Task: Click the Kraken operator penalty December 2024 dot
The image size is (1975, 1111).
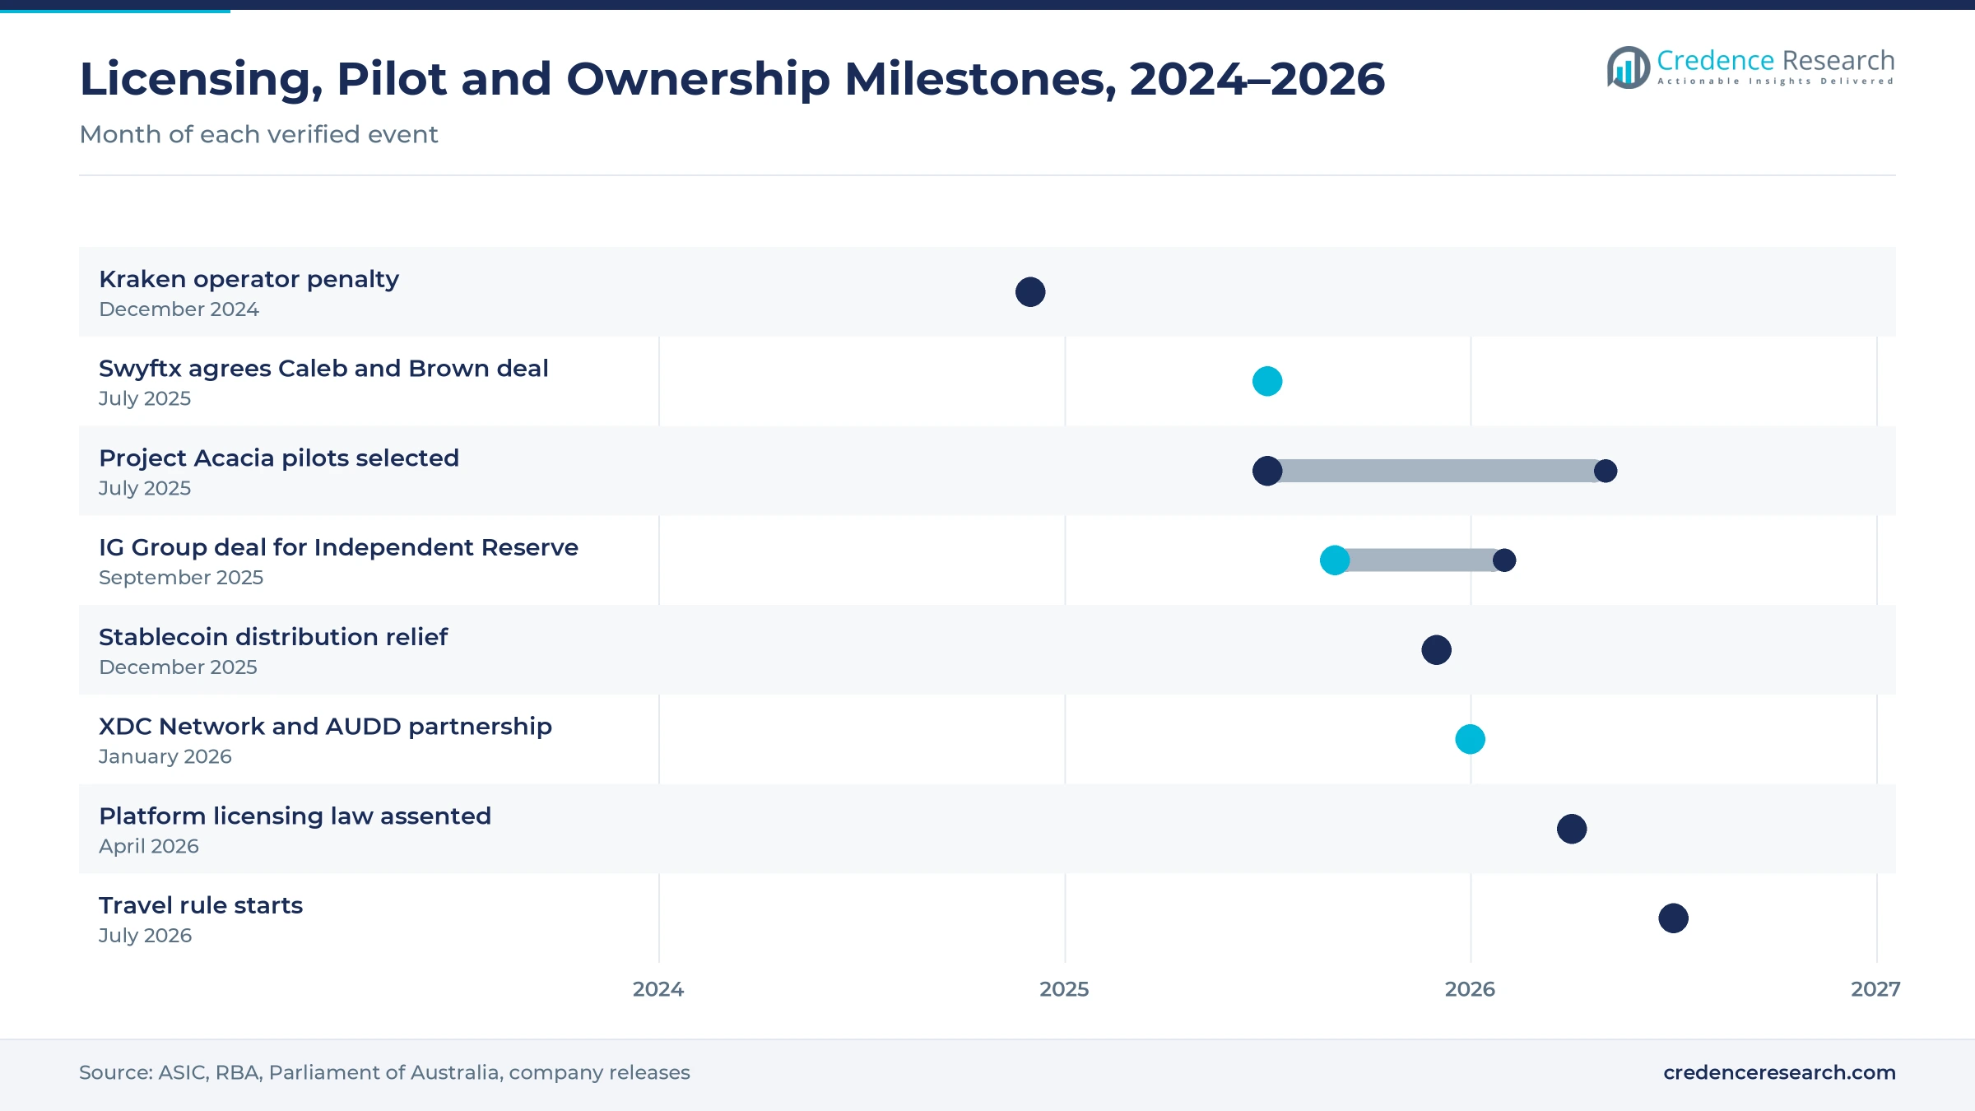Action: click(1030, 292)
